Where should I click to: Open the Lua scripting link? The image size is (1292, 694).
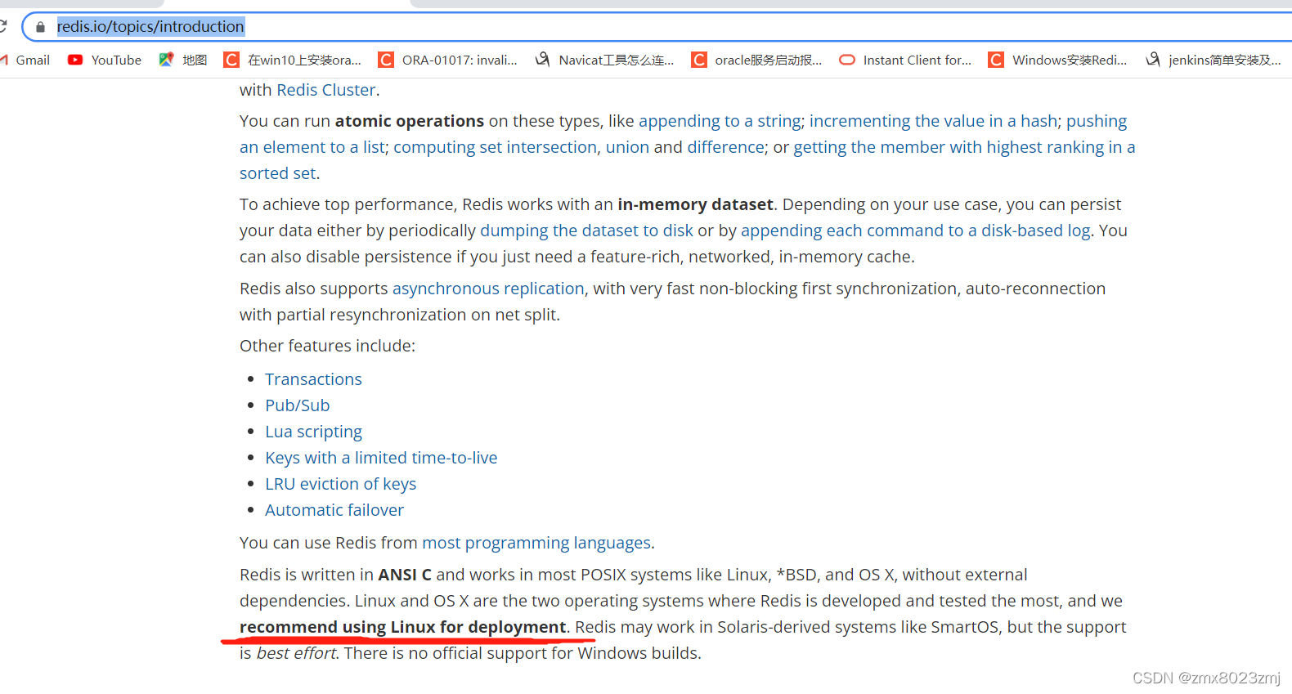click(313, 432)
